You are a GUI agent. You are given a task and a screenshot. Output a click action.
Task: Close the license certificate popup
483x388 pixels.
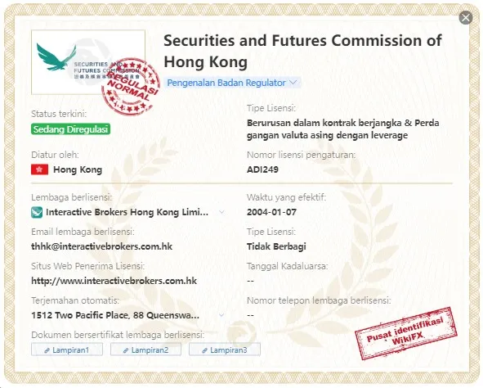(466, 17)
